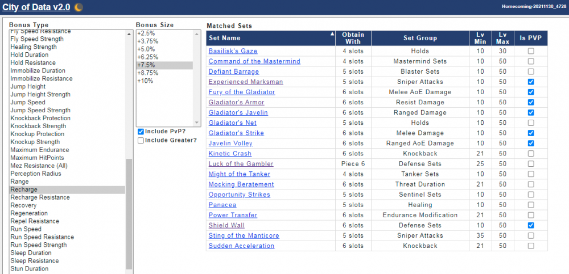Select +10% in Bonus Size list
Screen dimensions: 569x274
point(145,81)
